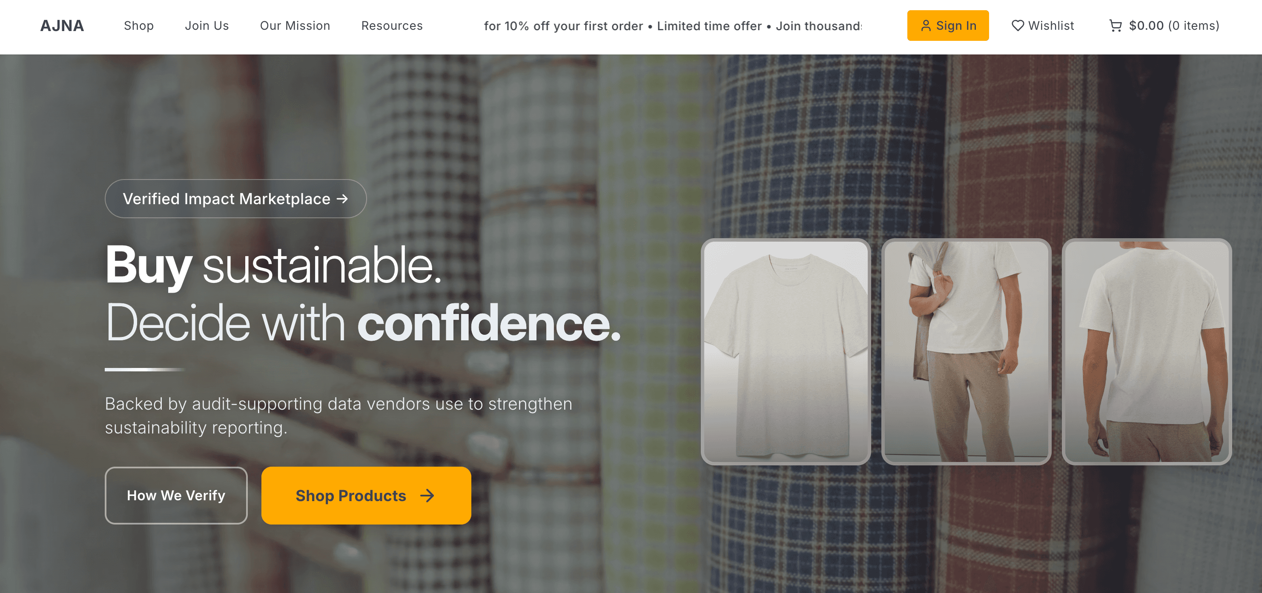Click the Wishlist heart icon

coord(1018,26)
